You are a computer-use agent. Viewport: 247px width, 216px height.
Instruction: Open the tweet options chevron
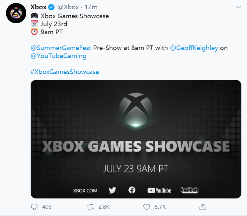pyautogui.click(x=238, y=7)
